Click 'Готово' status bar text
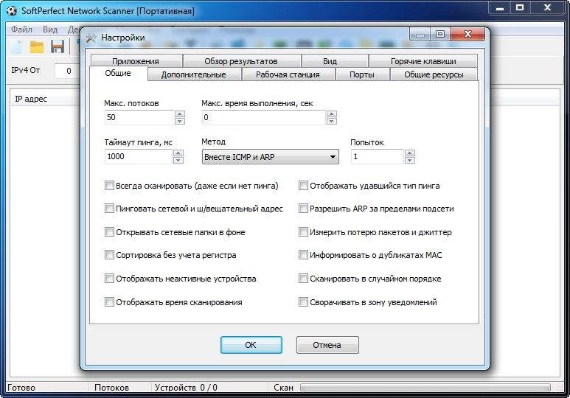This screenshot has width=570, height=398. (21, 388)
